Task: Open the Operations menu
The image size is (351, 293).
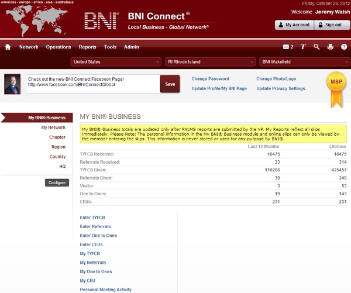Action: coord(58,47)
